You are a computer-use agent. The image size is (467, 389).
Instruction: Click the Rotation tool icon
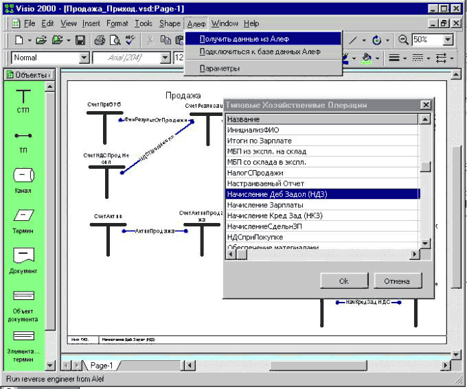pos(377,40)
